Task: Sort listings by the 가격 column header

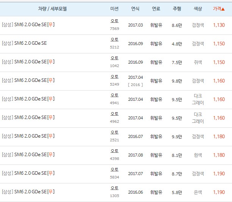Action: click(219, 9)
